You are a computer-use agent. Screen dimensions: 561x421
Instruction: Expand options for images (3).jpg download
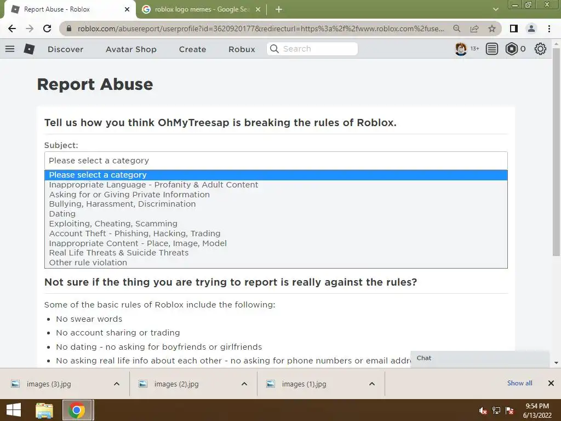[117, 384]
